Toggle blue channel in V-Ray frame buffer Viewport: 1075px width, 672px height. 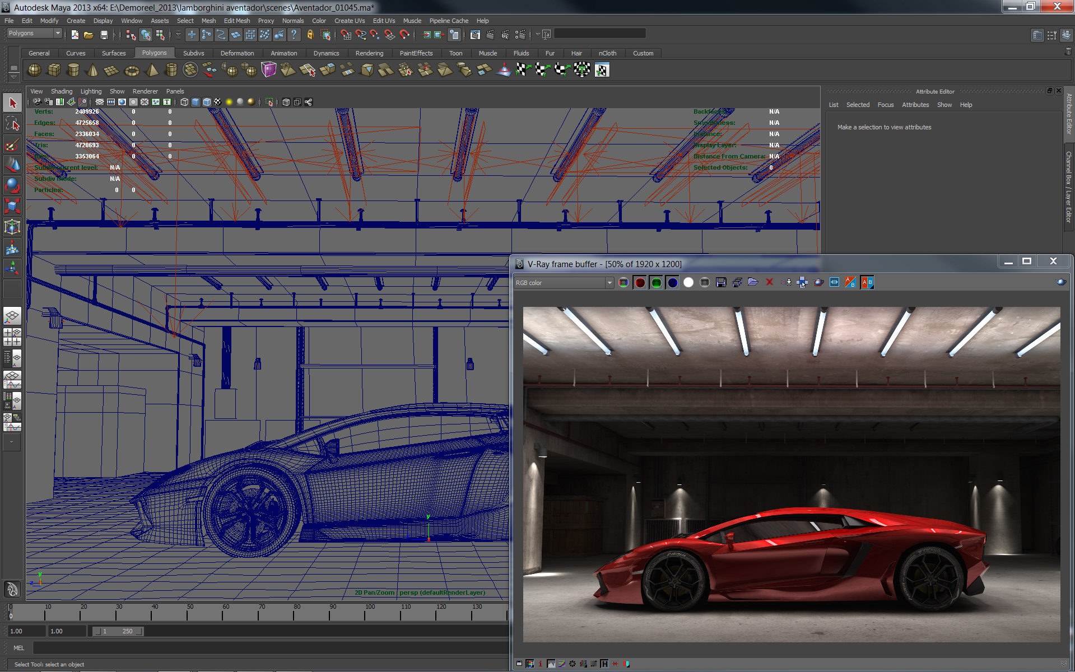pos(672,282)
